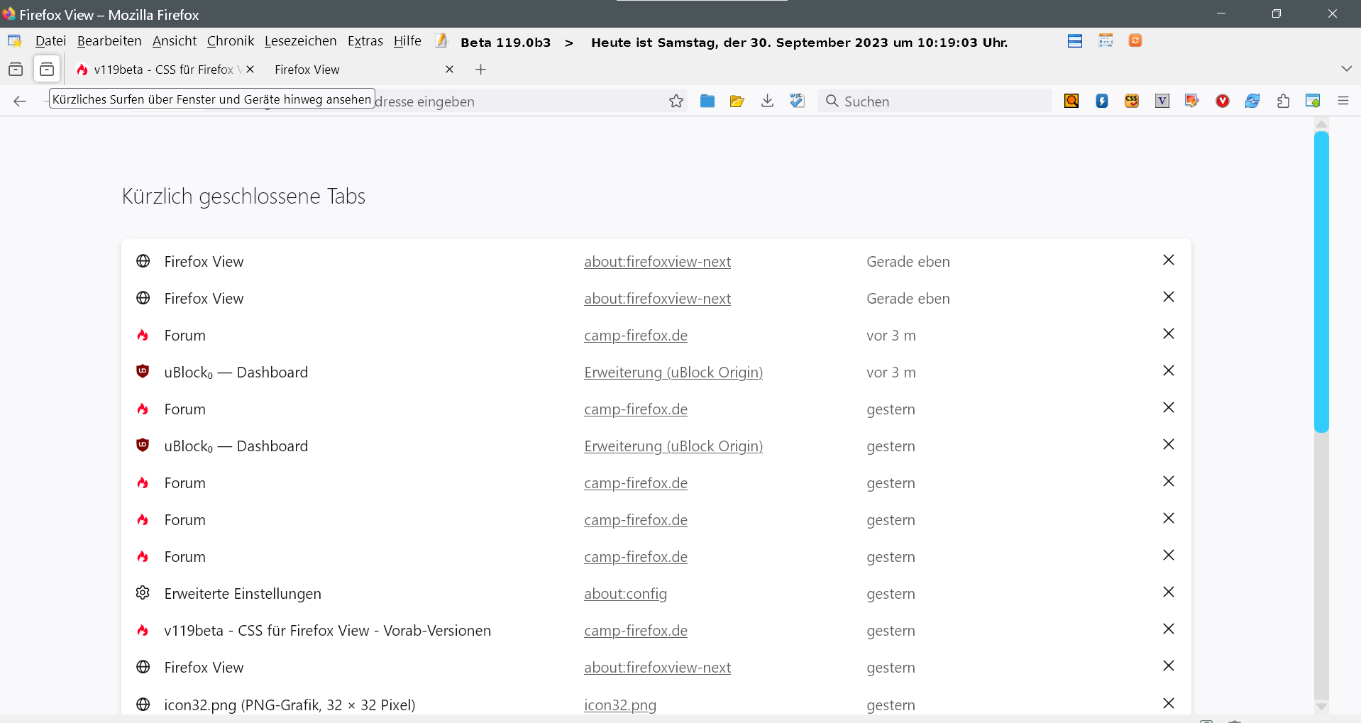Click the blue sync arrows toolbar icon
The height and width of the screenshot is (723, 1361).
click(x=1252, y=101)
